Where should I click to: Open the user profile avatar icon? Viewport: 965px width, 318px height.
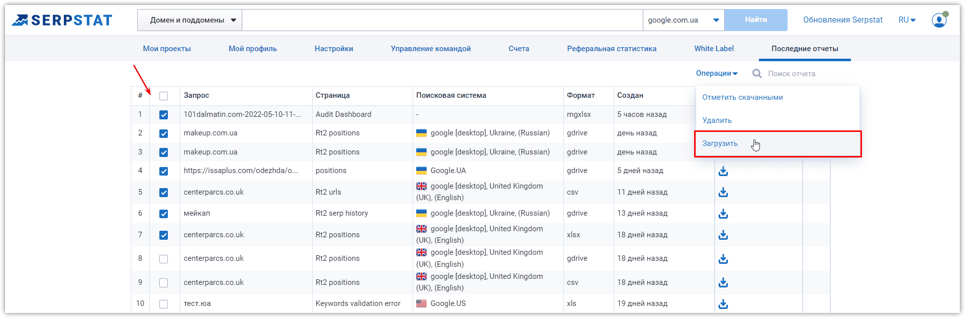(x=939, y=20)
